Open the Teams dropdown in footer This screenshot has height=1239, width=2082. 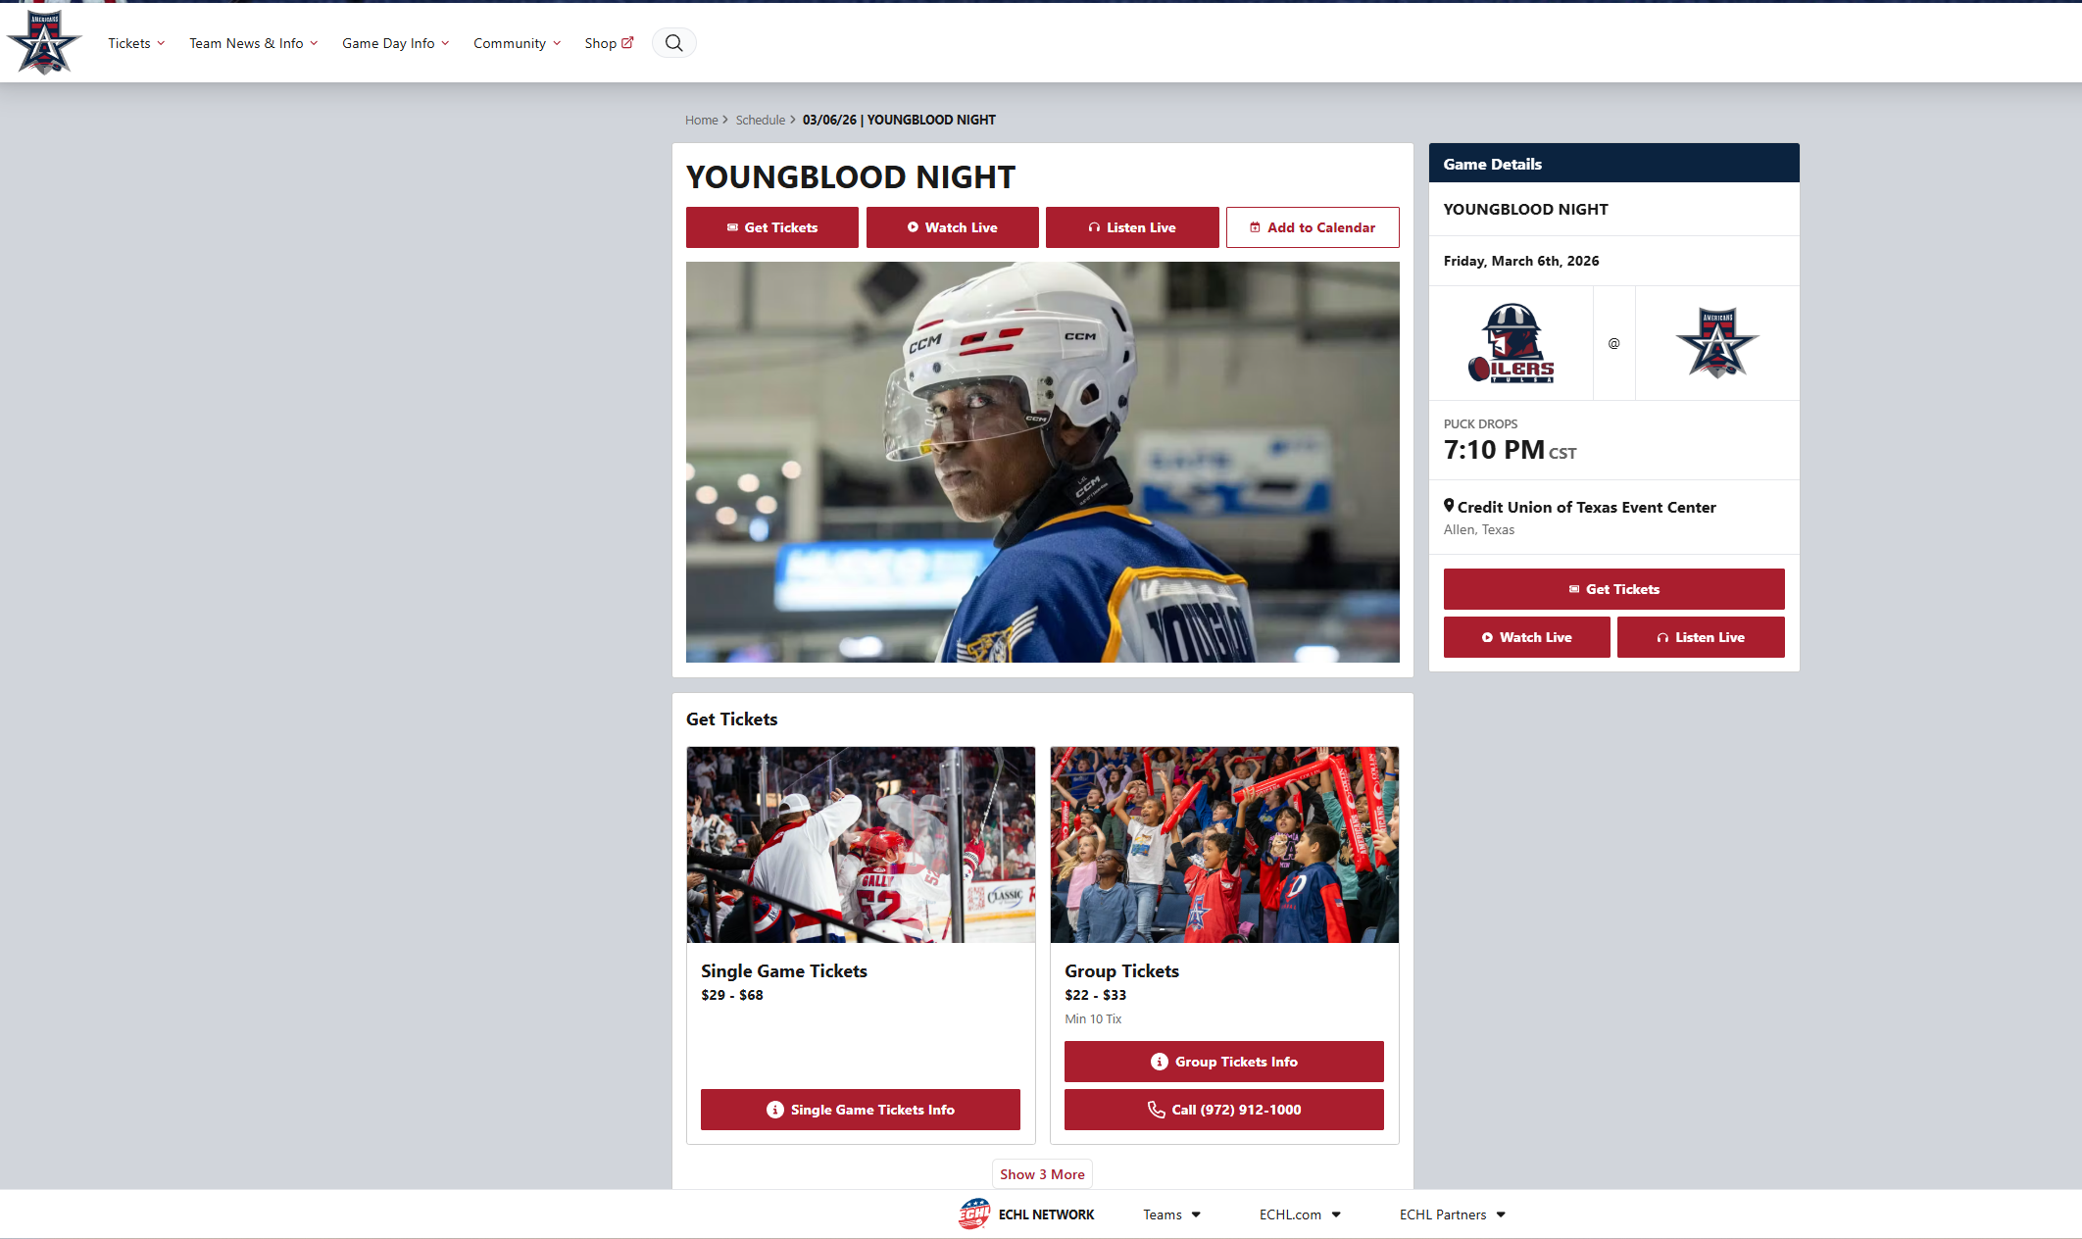1172,1214
